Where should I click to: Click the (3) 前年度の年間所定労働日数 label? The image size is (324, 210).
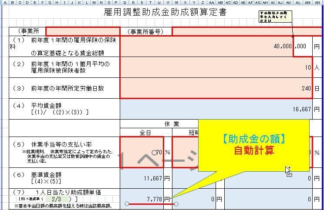(x=58, y=89)
